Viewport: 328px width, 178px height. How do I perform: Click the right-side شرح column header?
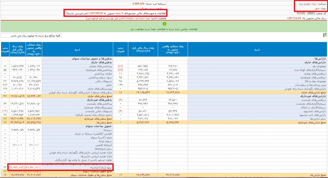[257, 49]
